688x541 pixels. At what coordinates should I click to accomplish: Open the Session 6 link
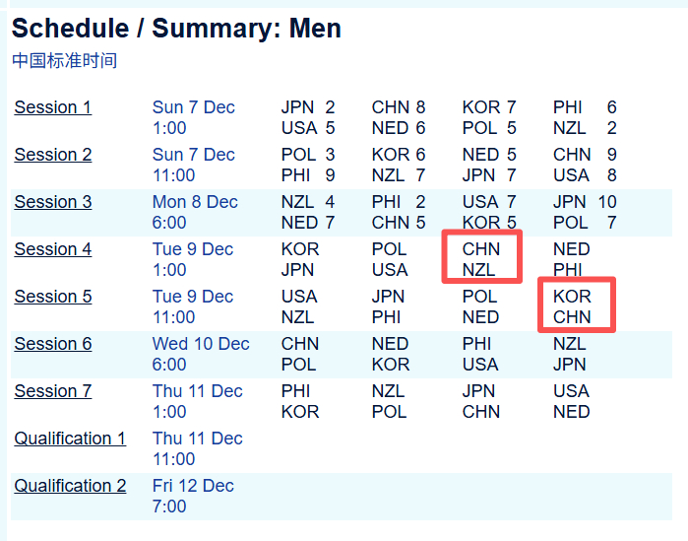52,344
